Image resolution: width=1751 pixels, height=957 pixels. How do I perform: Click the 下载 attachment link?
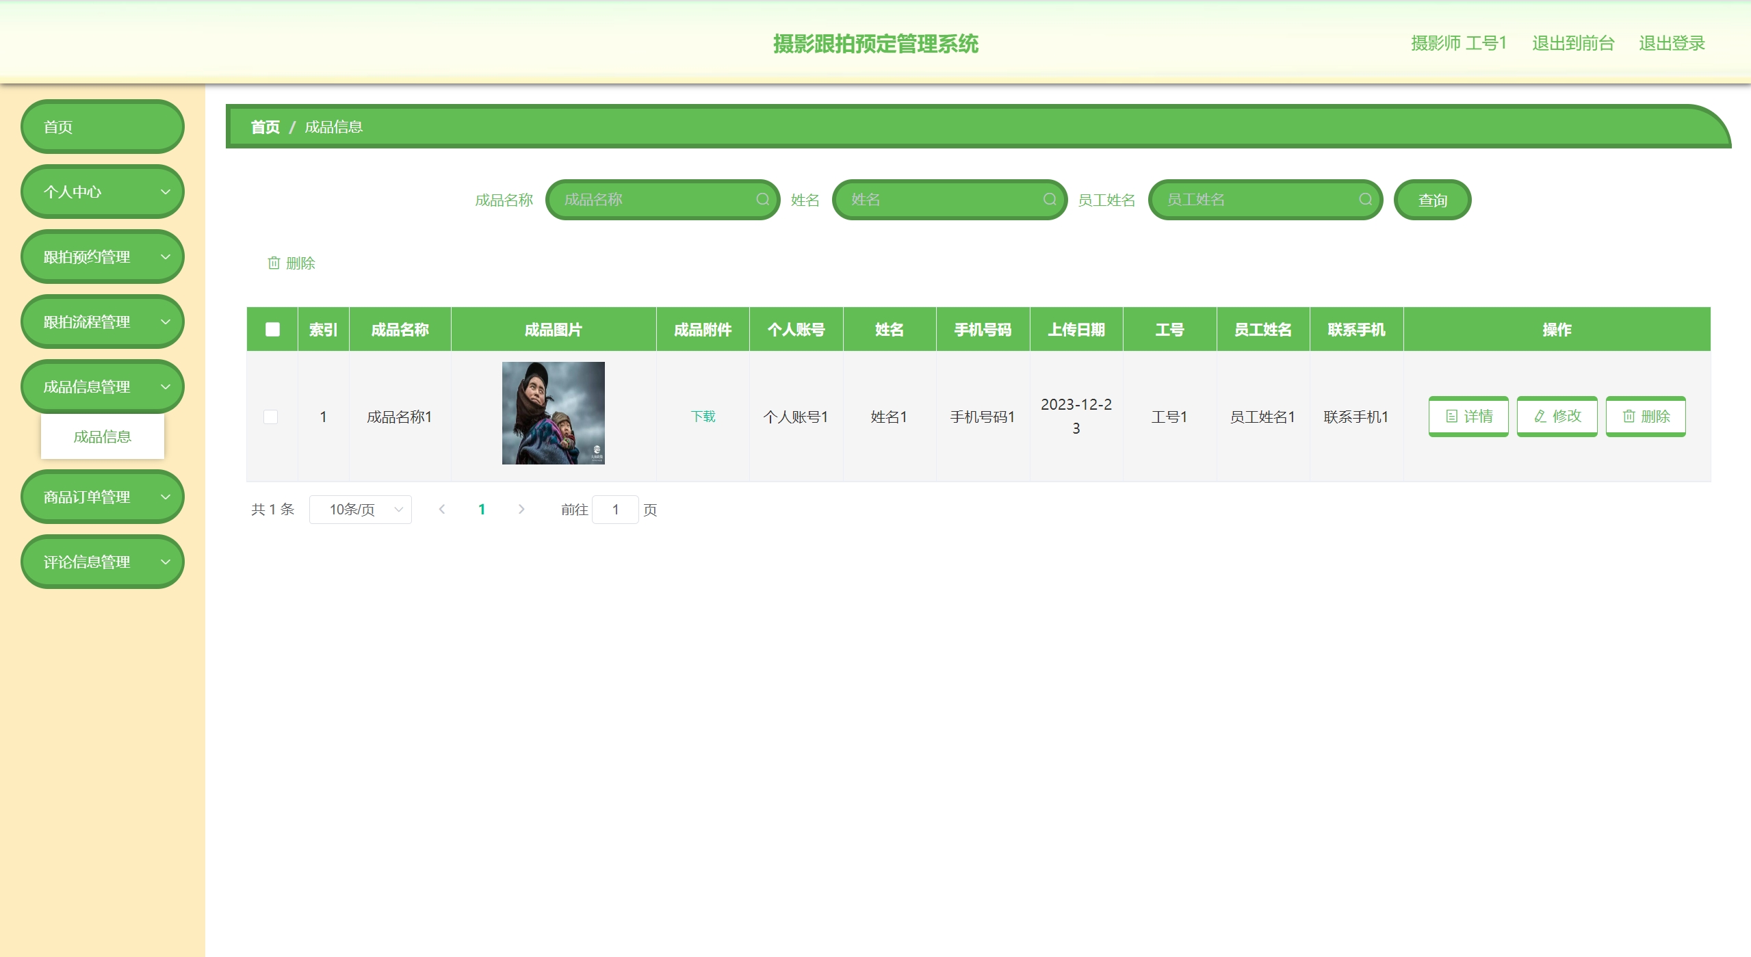(x=703, y=416)
